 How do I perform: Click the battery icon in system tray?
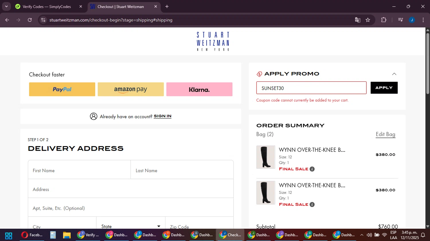(377, 235)
